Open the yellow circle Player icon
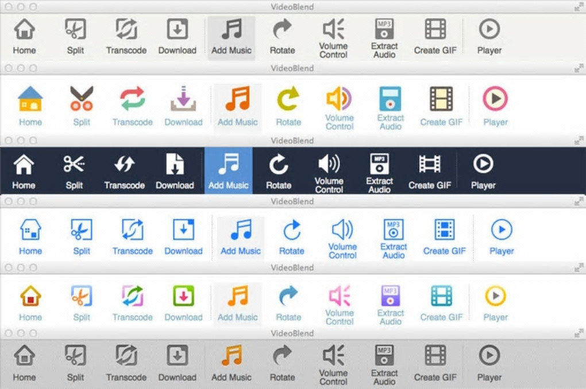Screen dimensions: 586x389 point(495,295)
